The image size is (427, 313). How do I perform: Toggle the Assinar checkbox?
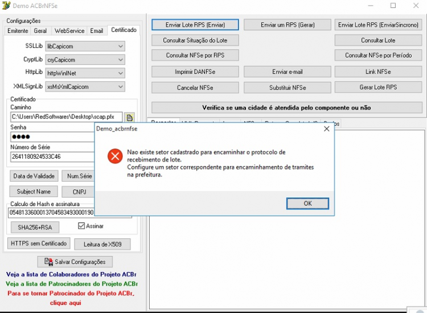[81, 225]
